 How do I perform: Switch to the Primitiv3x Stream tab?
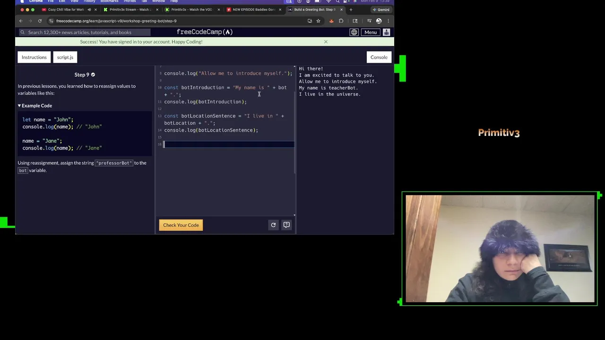point(130,9)
